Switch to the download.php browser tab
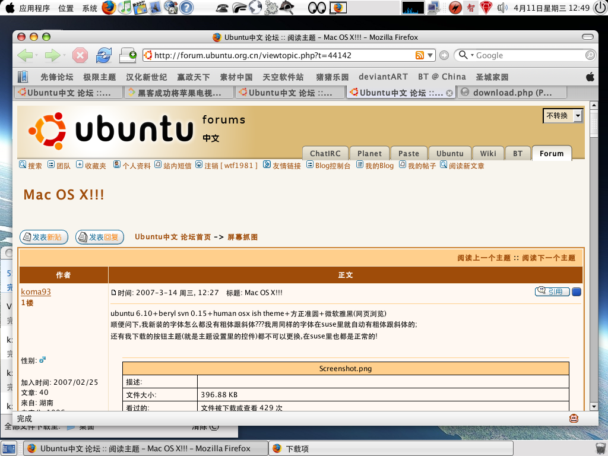The image size is (608, 456). coord(512,93)
